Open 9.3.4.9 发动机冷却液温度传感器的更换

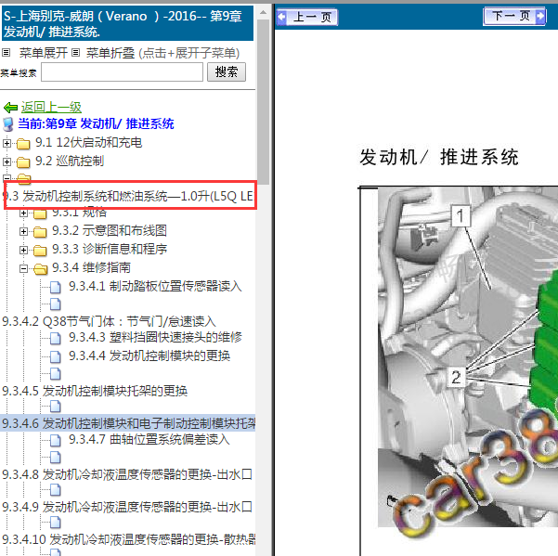127,507
